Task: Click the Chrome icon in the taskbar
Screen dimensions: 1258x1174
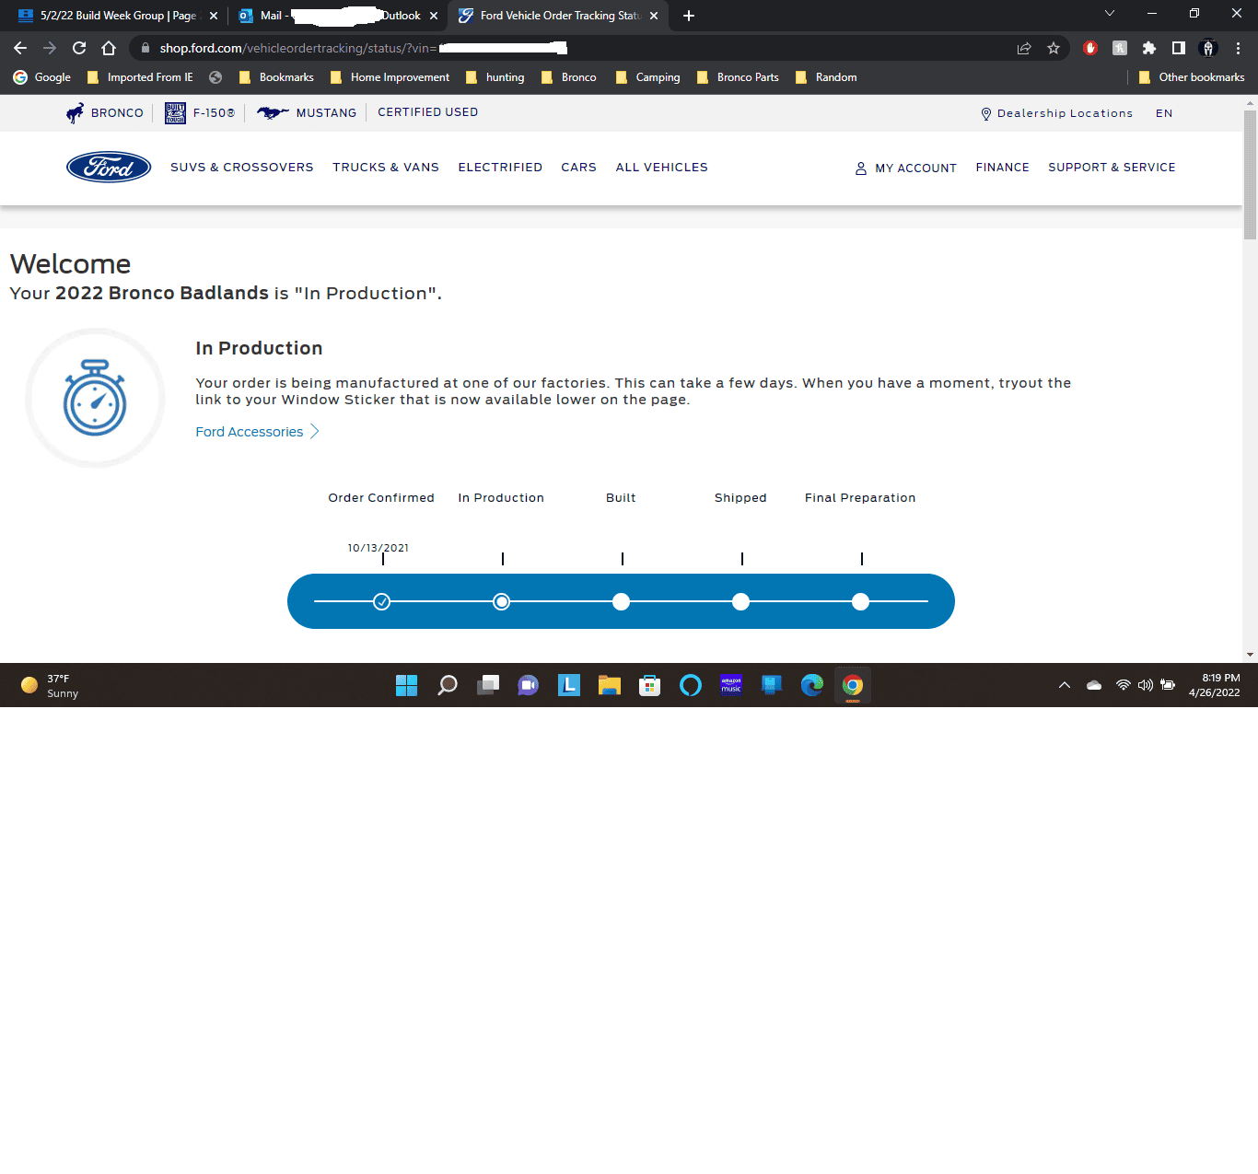Action: pyautogui.click(x=853, y=685)
